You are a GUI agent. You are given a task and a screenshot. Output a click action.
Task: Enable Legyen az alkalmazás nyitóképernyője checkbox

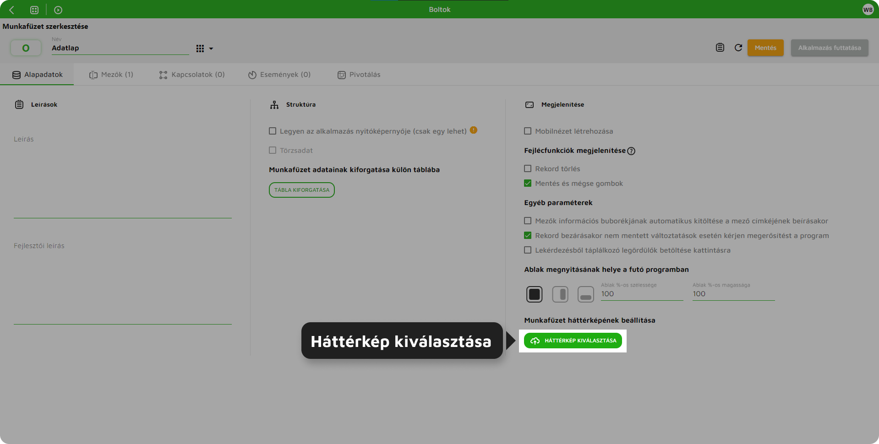coord(273,131)
